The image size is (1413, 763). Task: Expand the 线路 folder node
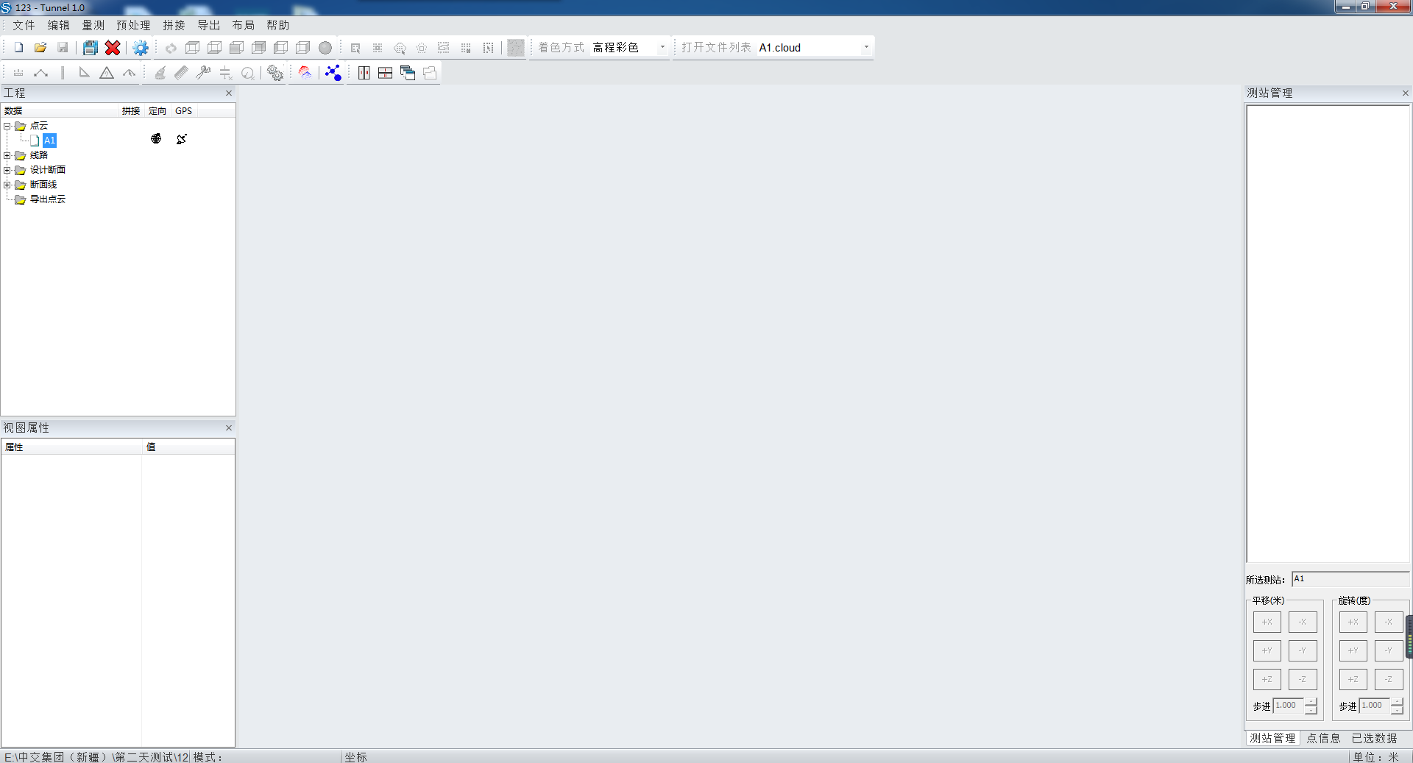tap(7, 155)
